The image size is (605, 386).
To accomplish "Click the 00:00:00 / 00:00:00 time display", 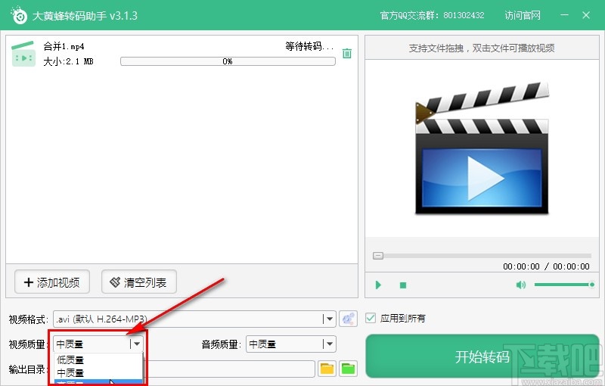I will point(546,266).
